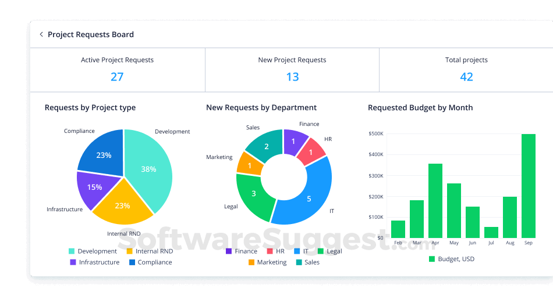This screenshot has width=553, height=296.
Task: Select the Legal donut segment with 3
Action: [x=253, y=194]
